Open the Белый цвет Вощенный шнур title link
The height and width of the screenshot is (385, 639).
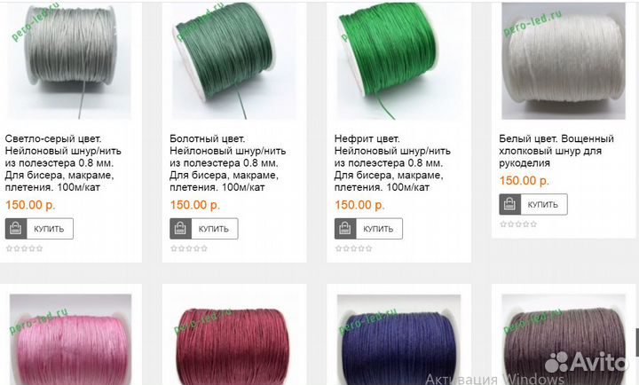(x=556, y=151)
